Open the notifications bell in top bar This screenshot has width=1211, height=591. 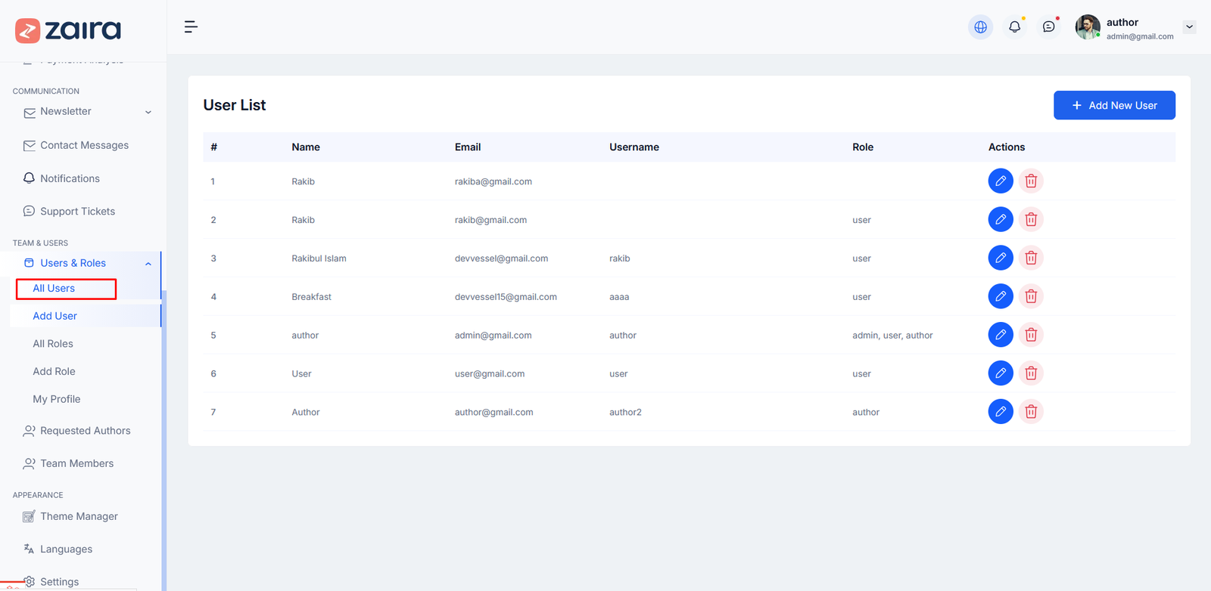tap(1014, 27)
